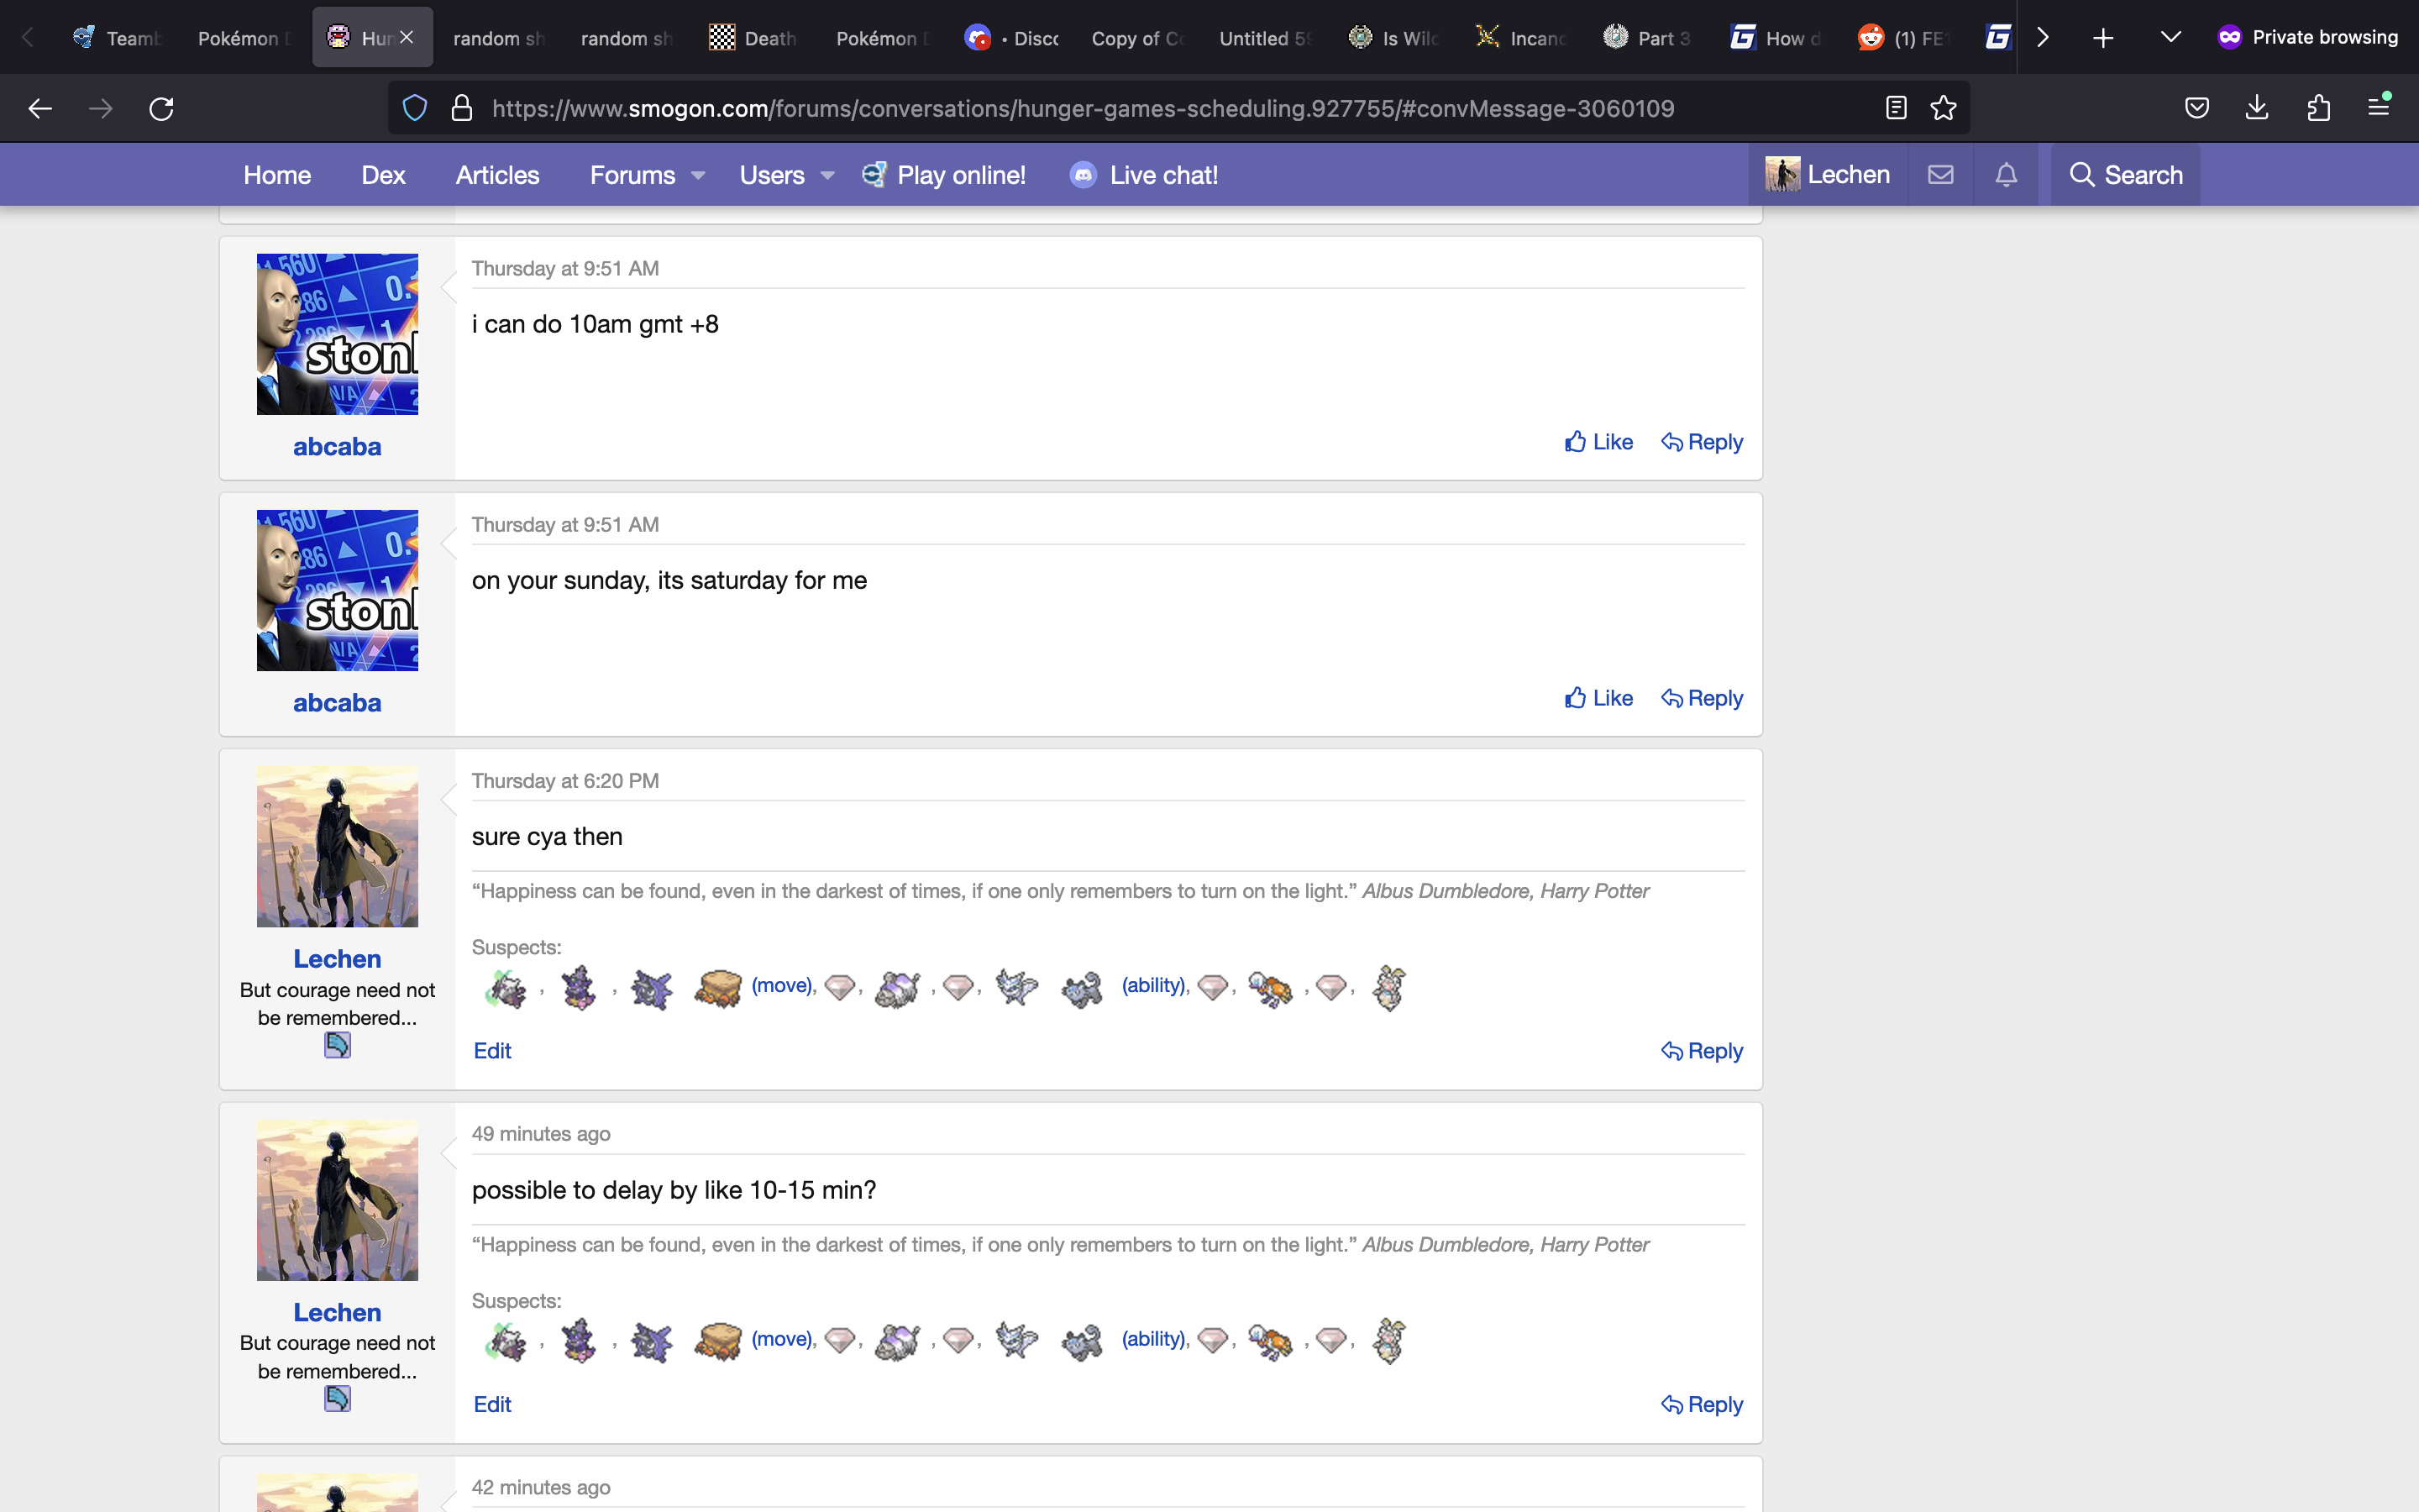Like the "on your sunday" message
Image resolution: width=2419 pixels, height=1512 pixels.
[1598, 698]
